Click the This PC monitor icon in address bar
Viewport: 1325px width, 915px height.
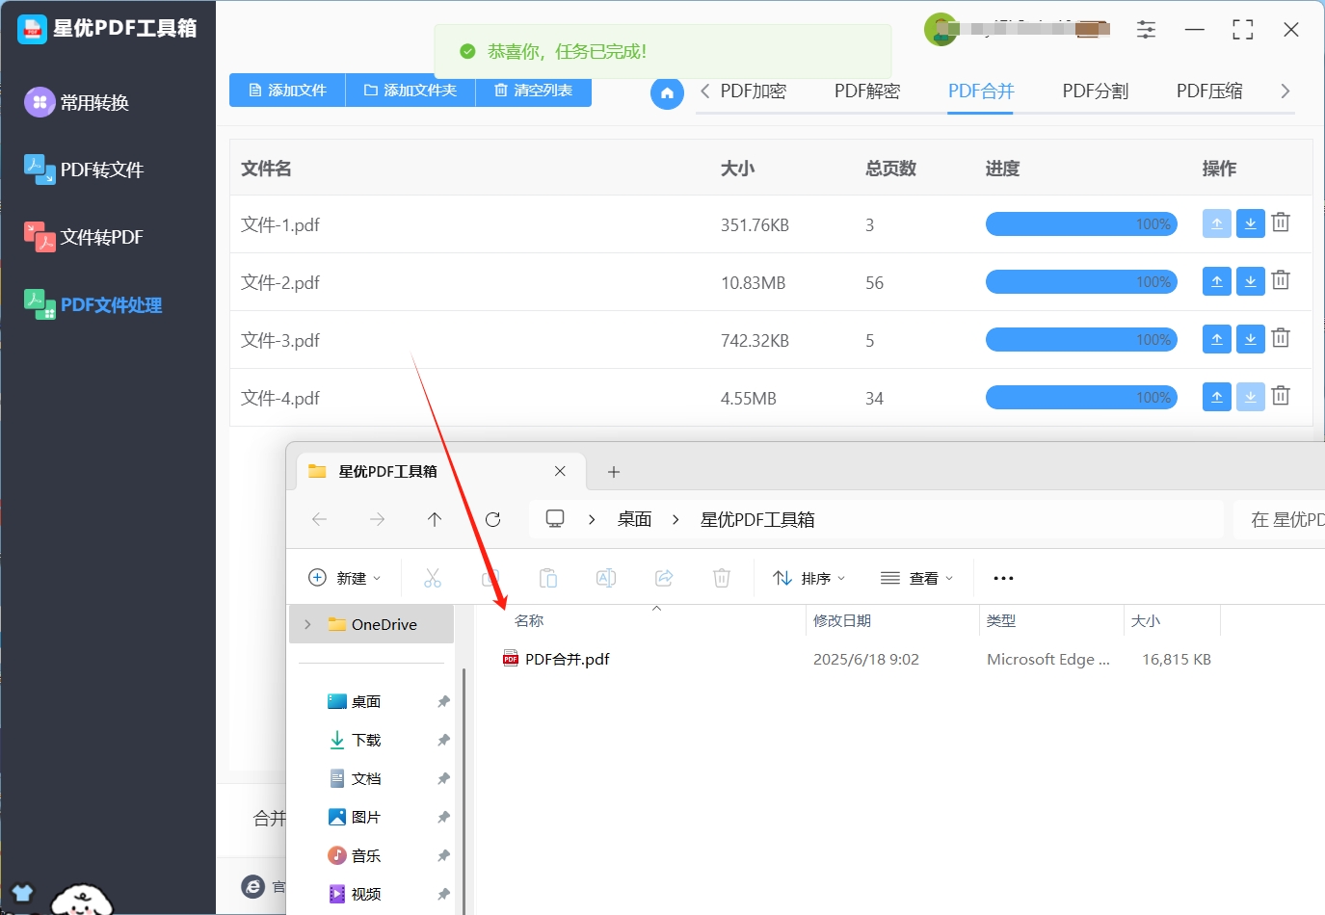[555, 518]
